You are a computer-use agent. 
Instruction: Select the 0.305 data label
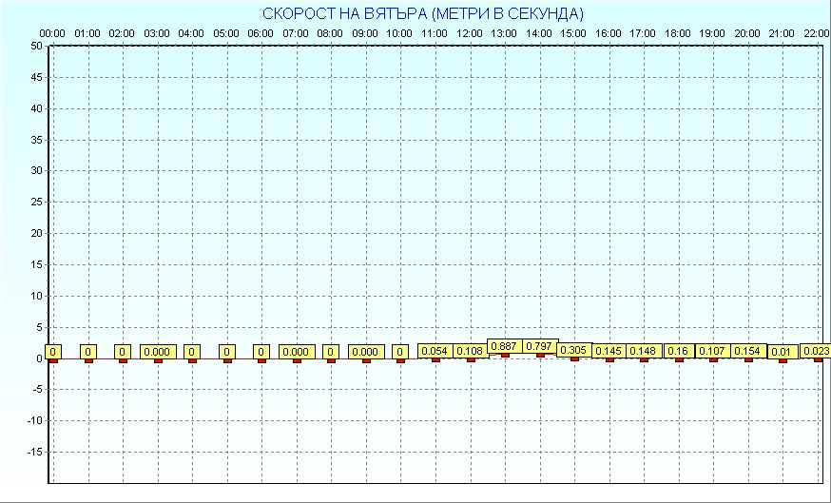pos(573,350)
